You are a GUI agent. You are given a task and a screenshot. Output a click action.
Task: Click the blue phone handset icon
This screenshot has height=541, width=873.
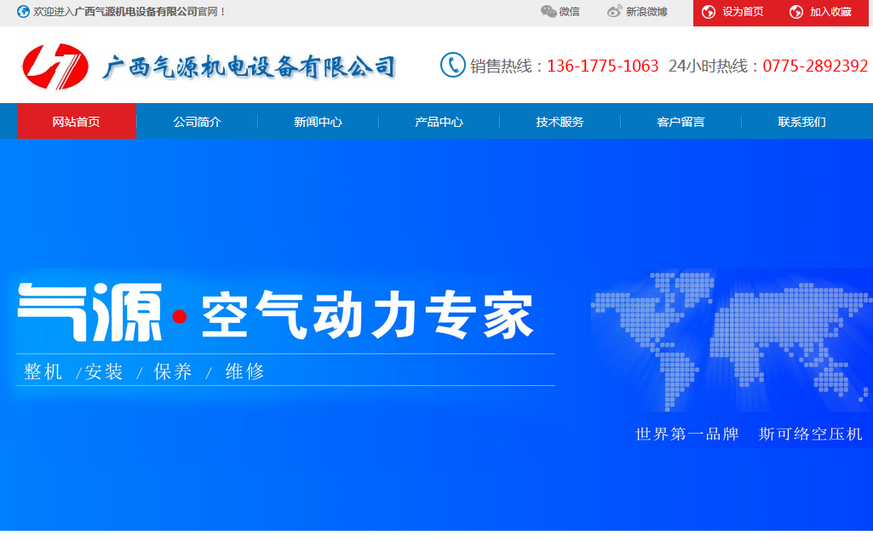point(451,65)
